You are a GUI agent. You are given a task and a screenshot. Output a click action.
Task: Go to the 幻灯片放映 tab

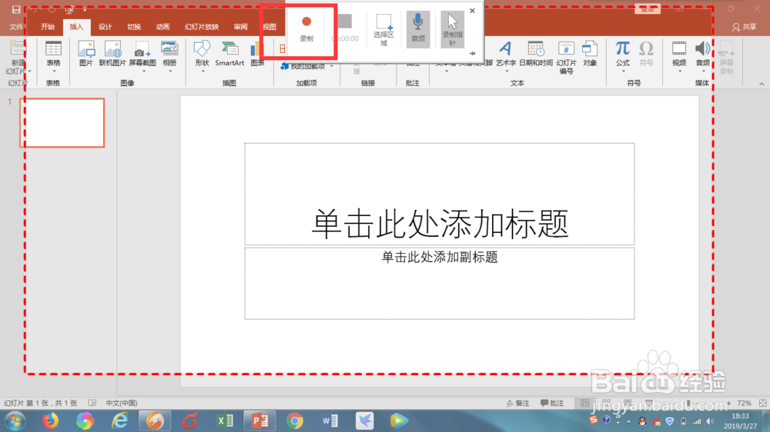[202, 27]
